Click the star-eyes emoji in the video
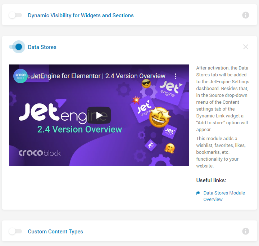The height and width of the screenshot is (246, 259). pyautogui.click(x=160, y=117)
